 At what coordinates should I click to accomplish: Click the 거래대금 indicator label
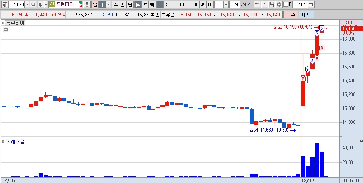tap(15, 141)
